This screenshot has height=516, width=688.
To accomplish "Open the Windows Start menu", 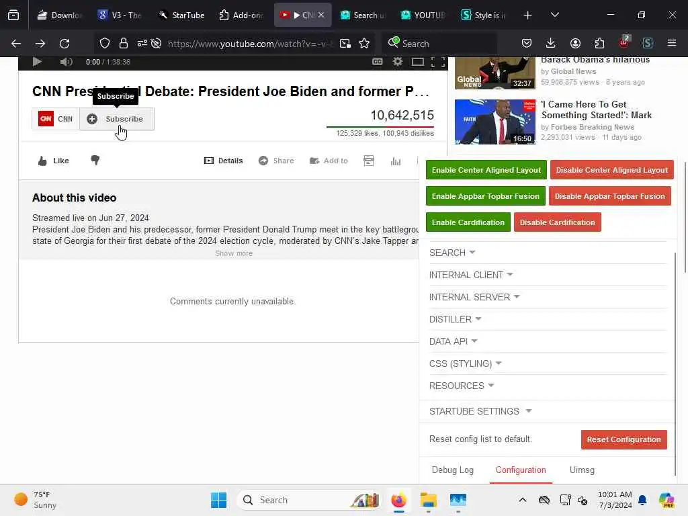I will (x=218, y=500).
